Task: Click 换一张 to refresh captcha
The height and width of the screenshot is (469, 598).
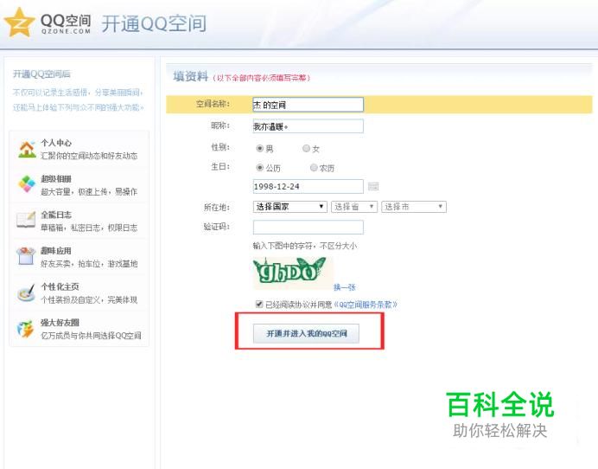Action: tap(345, 287)
